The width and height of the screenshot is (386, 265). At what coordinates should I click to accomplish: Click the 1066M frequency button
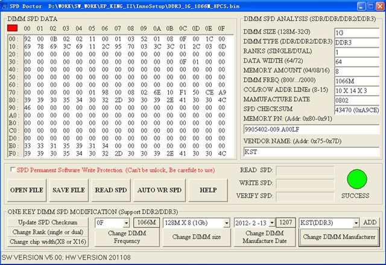[x=147, y=222]
